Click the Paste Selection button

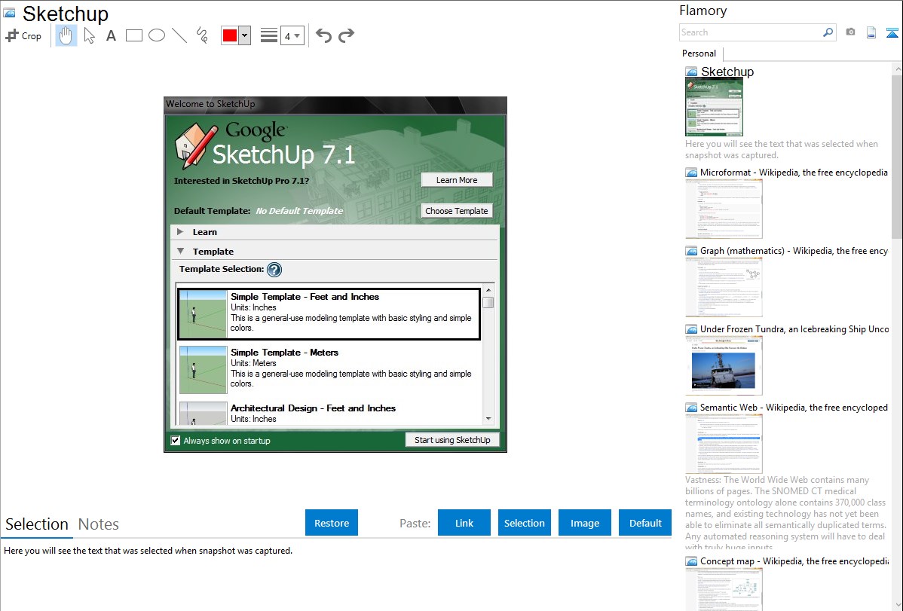click(x=524, y=523)
